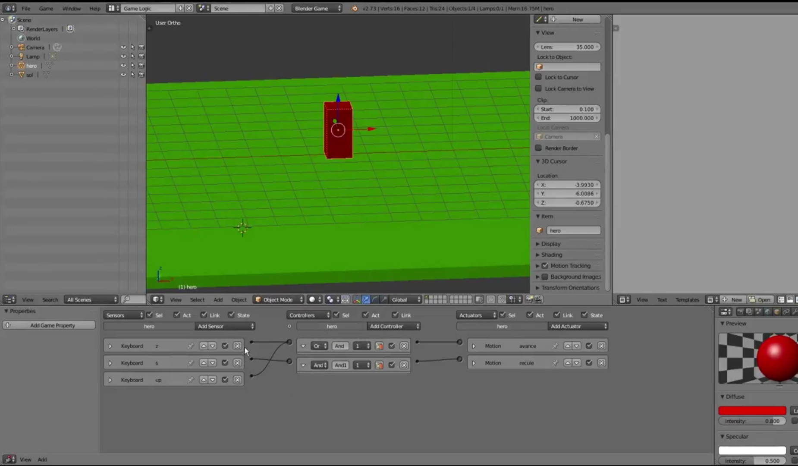The height and width of the screenshot is (466, 798).
Task: Hide the hero object in viewport
Action: coord(123,66)
